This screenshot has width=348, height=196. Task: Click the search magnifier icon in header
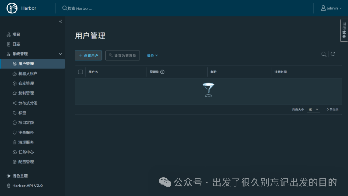(65, 8)
